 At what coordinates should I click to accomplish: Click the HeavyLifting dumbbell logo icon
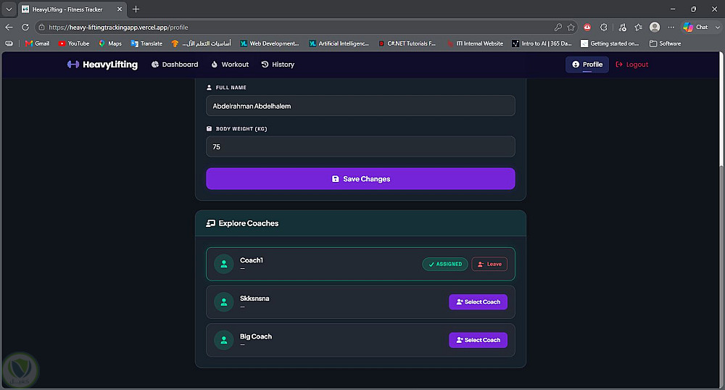73,65
